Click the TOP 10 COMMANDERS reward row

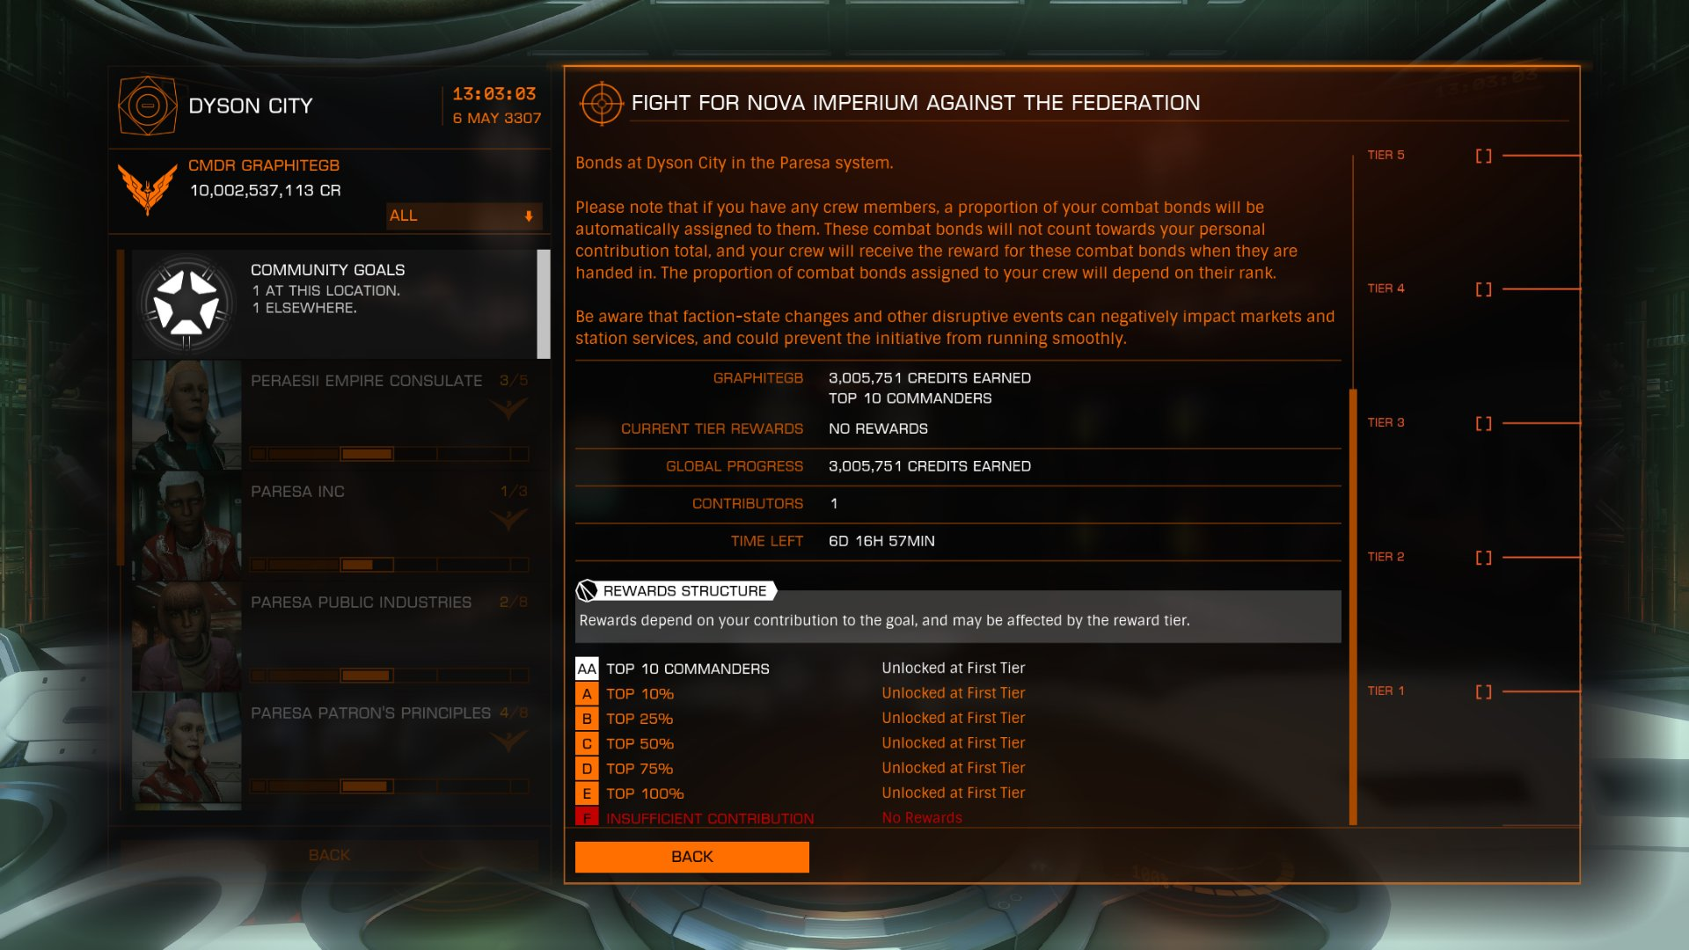pos(958,669)
